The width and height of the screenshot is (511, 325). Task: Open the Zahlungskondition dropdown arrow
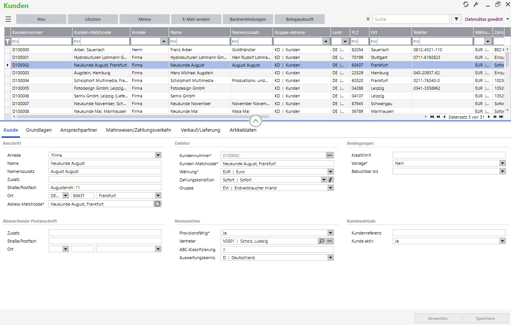point(324,180)
